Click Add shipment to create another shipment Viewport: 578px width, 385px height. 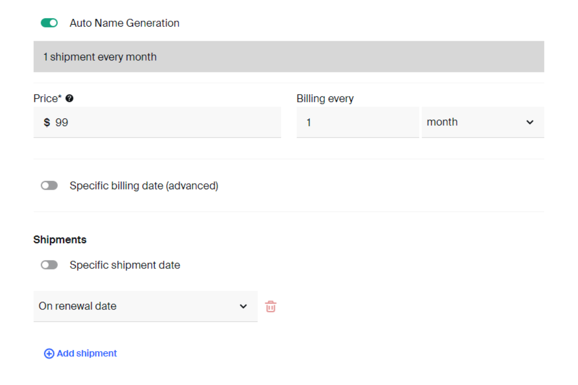(86, 353)
